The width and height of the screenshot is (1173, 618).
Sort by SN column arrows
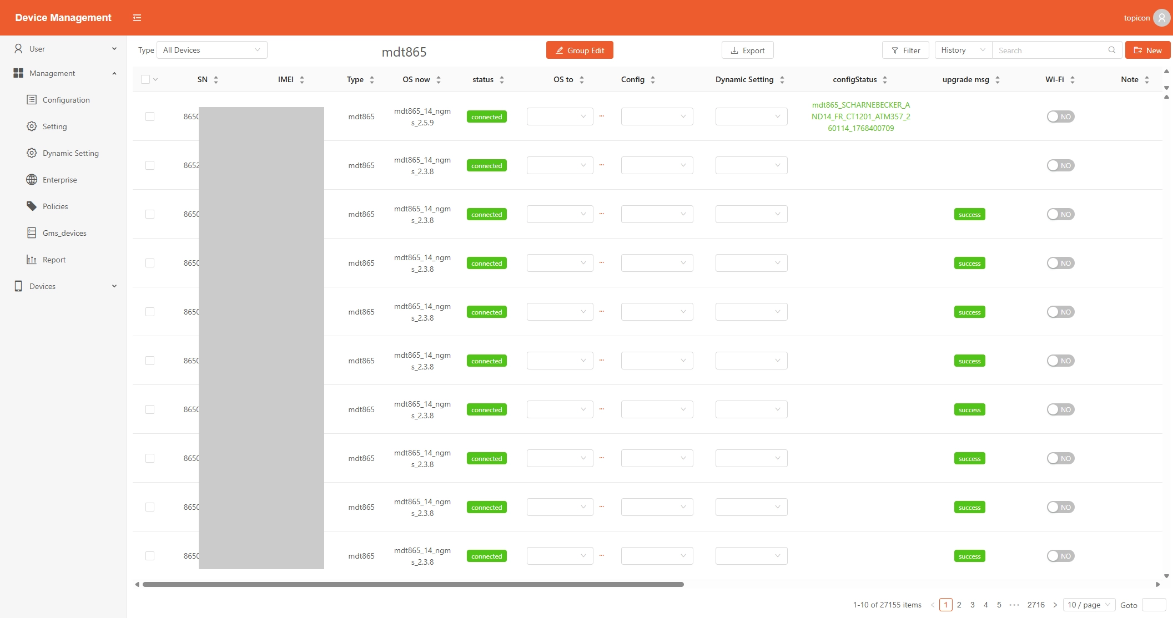[x=216, y=80]
